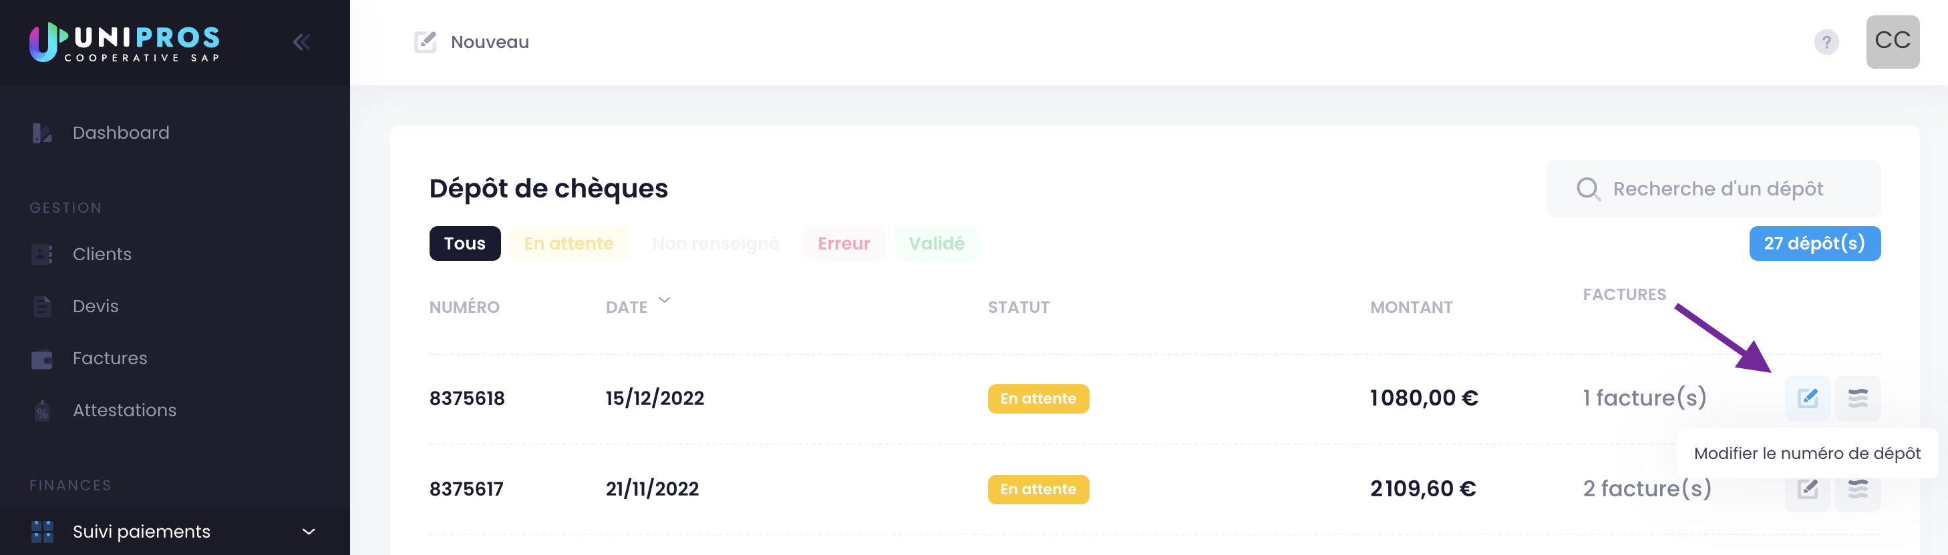This screenshot has width=1948, height=555.
Task: Open invoices list icon for deposit 8375617
Action: 1858,490
